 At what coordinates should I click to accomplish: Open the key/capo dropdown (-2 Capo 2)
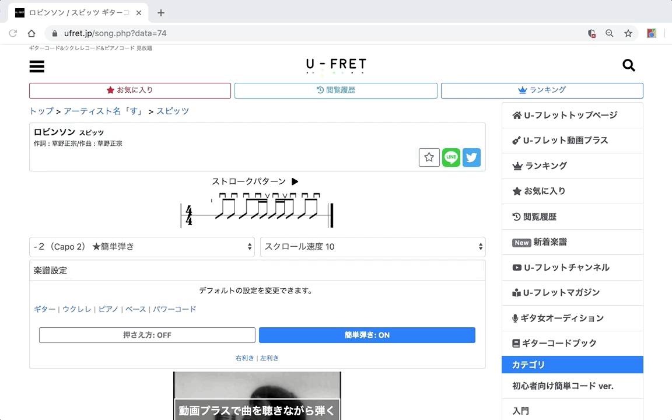(142, 247)
